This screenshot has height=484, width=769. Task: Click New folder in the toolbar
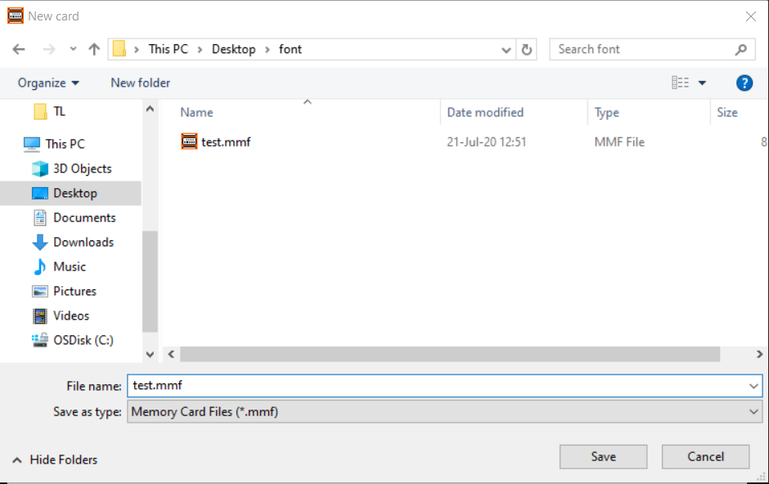140,83
